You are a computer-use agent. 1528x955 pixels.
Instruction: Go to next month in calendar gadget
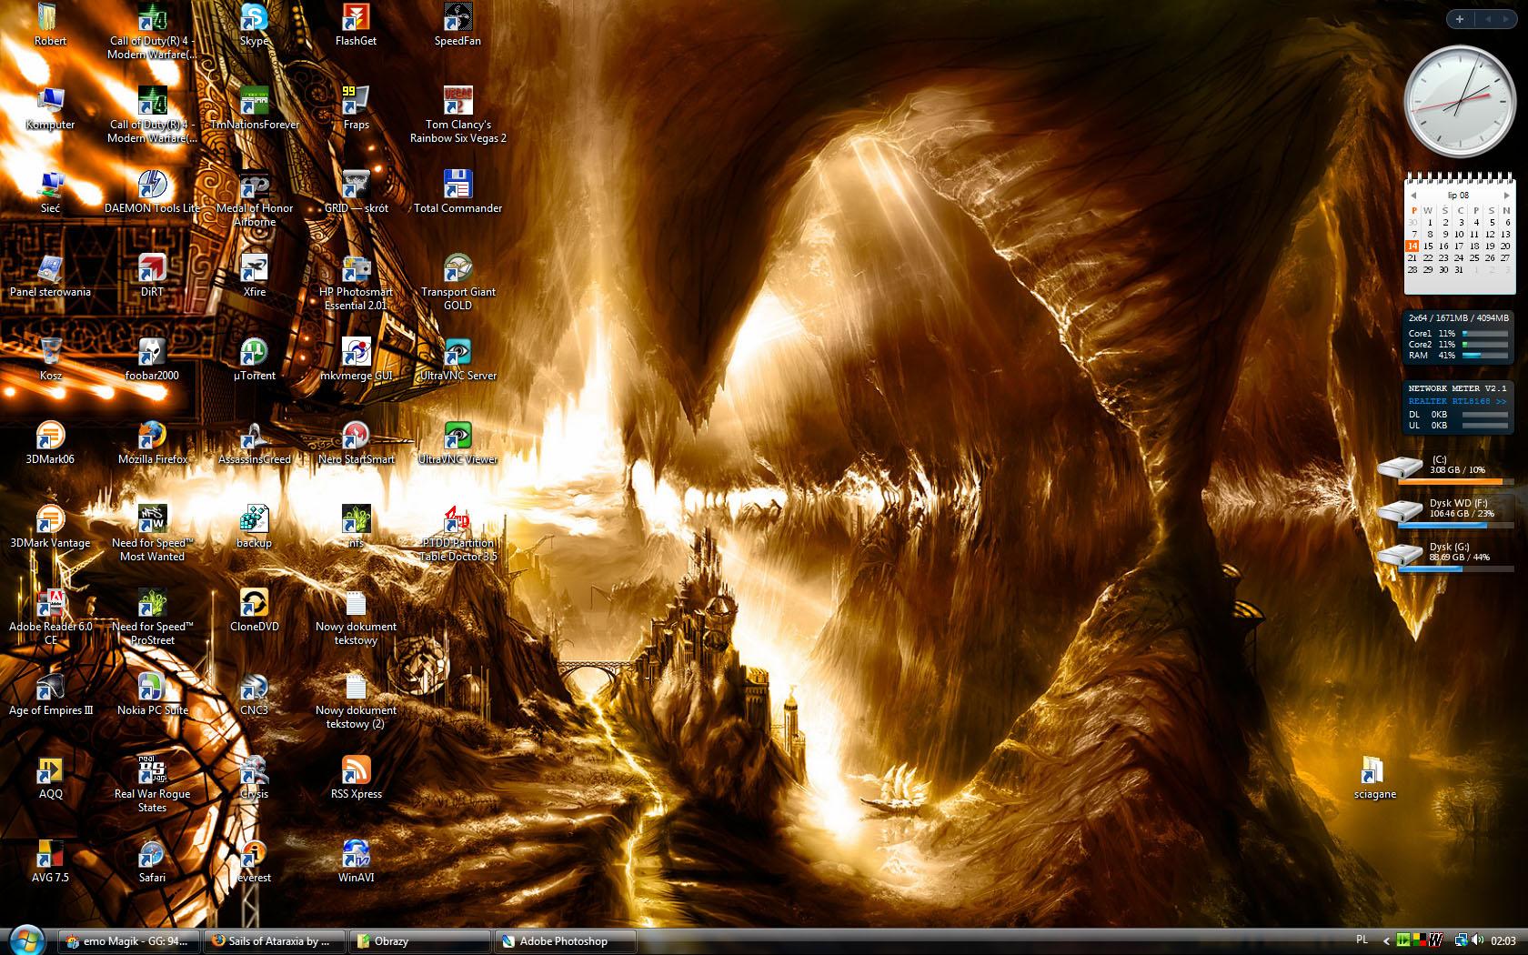coord(1507,196)
